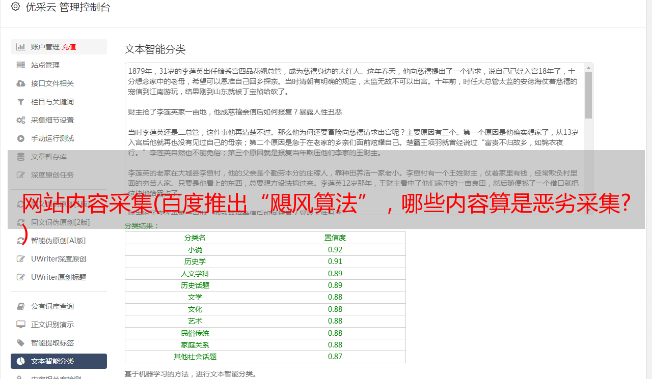Click the text area scrollbar thumb
Image resolution: width=652 pixels, height=379 pixels.
[588, 95]
